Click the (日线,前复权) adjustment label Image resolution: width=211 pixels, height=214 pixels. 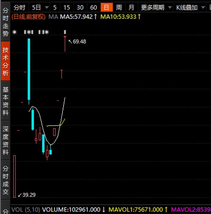(x=29, y=17)
